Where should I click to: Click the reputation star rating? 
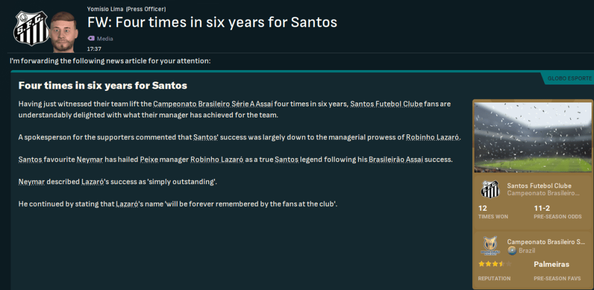494,264
